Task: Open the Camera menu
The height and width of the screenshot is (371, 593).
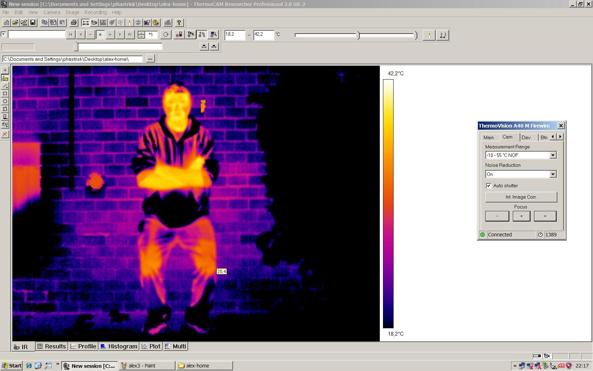Action: (x=52, y=12)
